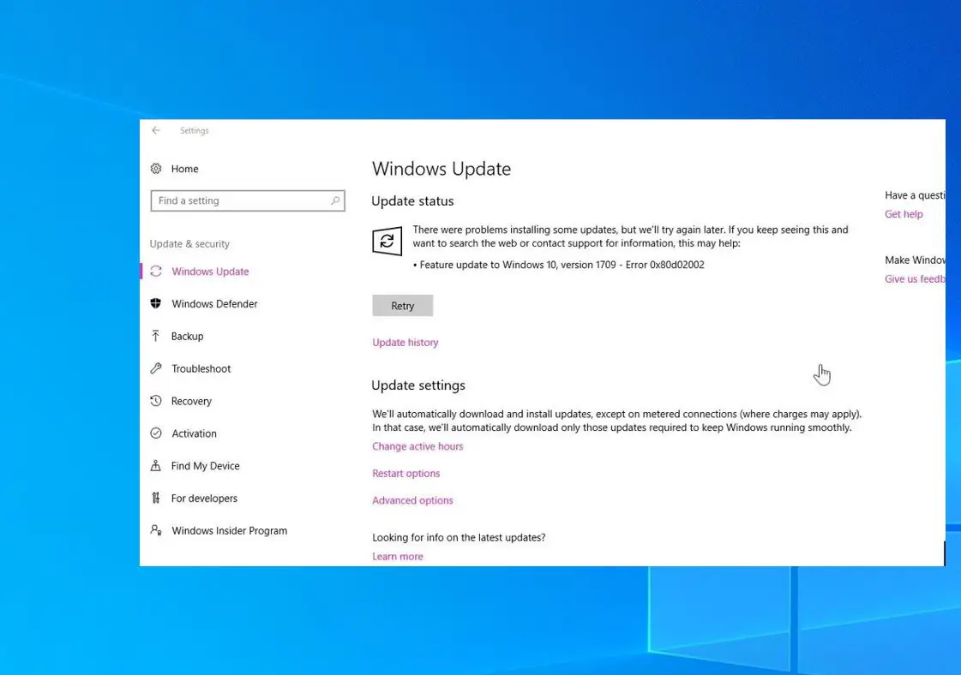The height and width of the screenshot is (675, 961).
Task: Open Find My Device settings
Action: pyautogui.click(x=205, y=466)
